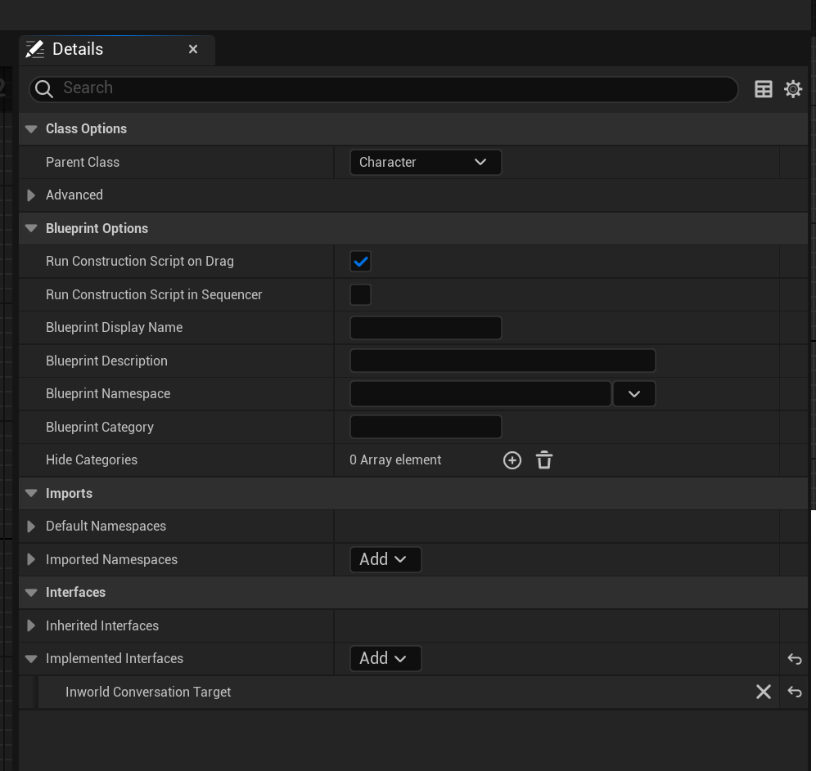Click the Run Construction Script in Sequencer label

[154, 295]
